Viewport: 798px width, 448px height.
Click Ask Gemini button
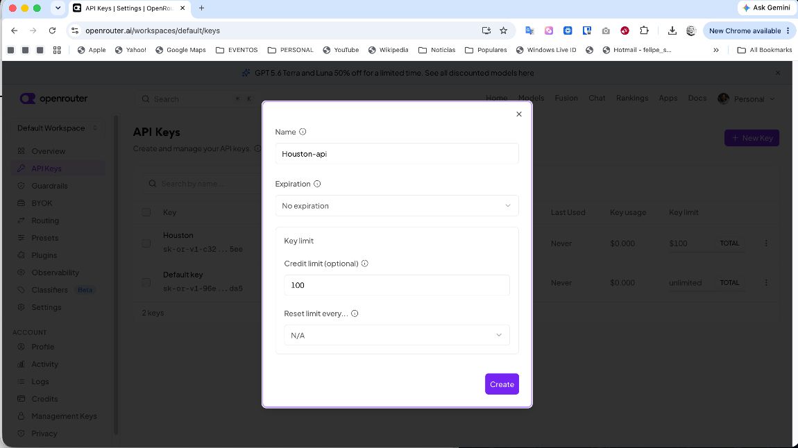pyautogui.click(x=767, y=8)
